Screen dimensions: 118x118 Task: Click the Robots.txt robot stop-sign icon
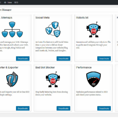[93, 29]
